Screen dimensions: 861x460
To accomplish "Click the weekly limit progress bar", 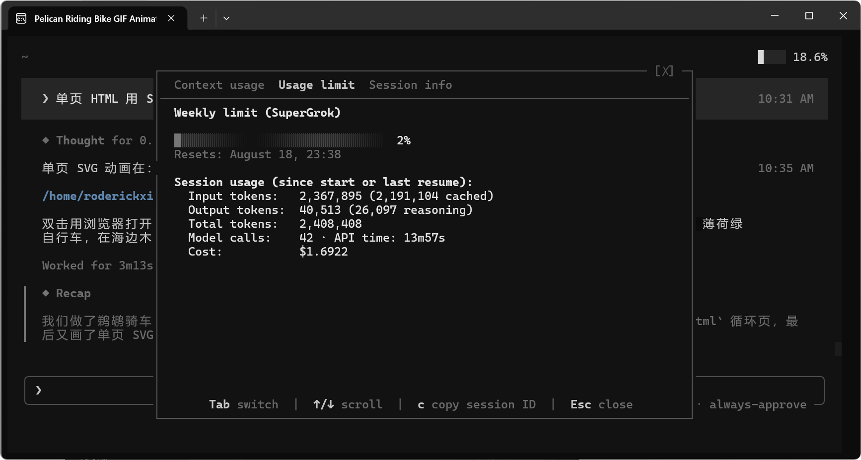I will point(278,140).
